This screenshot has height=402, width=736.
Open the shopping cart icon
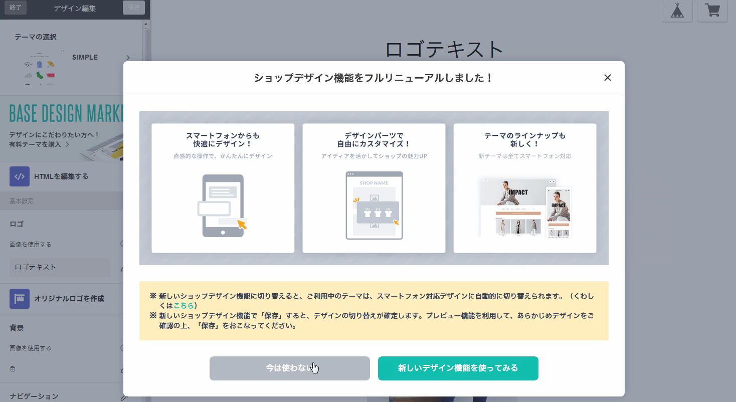(712, 11)
